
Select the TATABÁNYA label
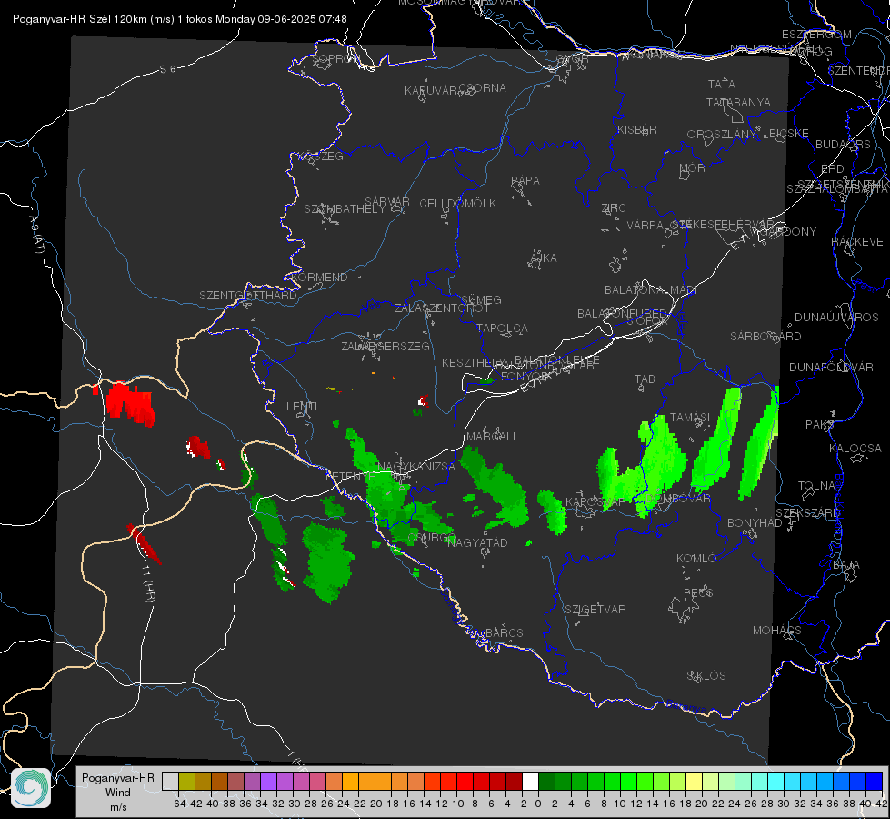[x=738, y=103]
